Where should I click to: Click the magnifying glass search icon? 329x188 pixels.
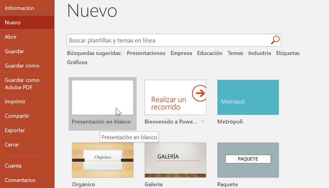pyautogui.click(x=275, y=40)
